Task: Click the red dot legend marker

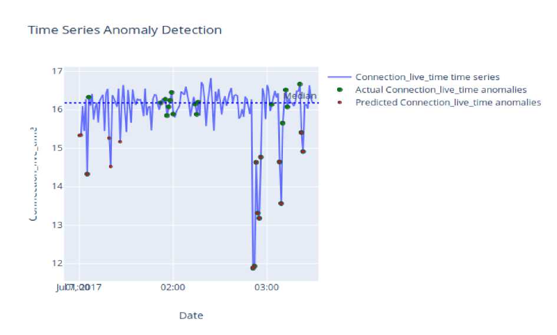Action: point(340,102)
